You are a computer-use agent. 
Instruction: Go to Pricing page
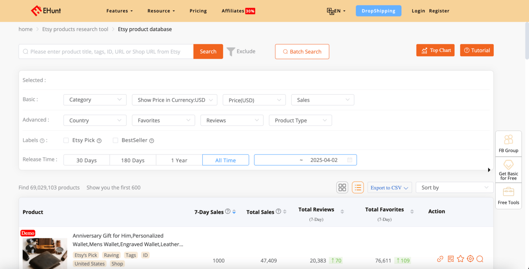coord(198,11)
